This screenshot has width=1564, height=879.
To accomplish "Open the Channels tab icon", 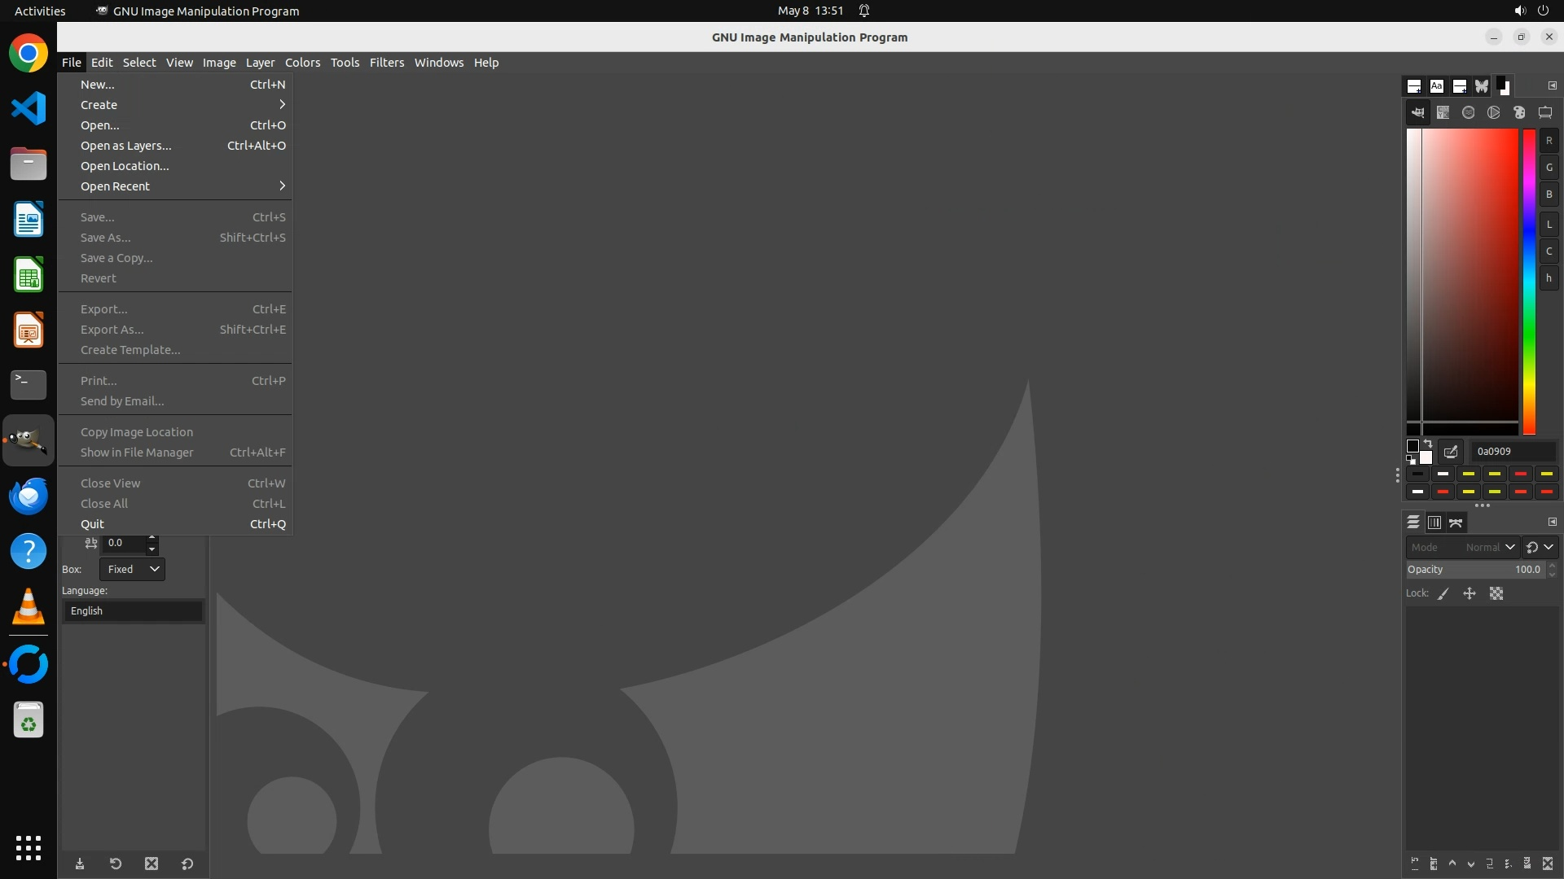I will (1434, 523).
